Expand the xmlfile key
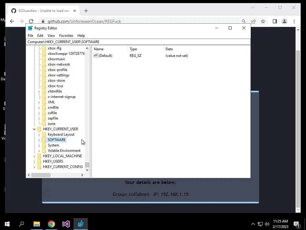The image size is (306, 230). (x=39, y=108)
